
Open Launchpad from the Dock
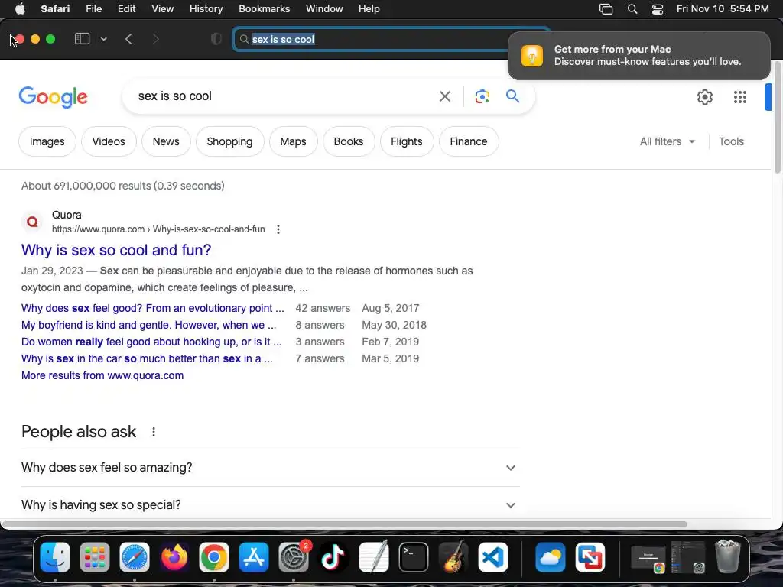[94, 557]
